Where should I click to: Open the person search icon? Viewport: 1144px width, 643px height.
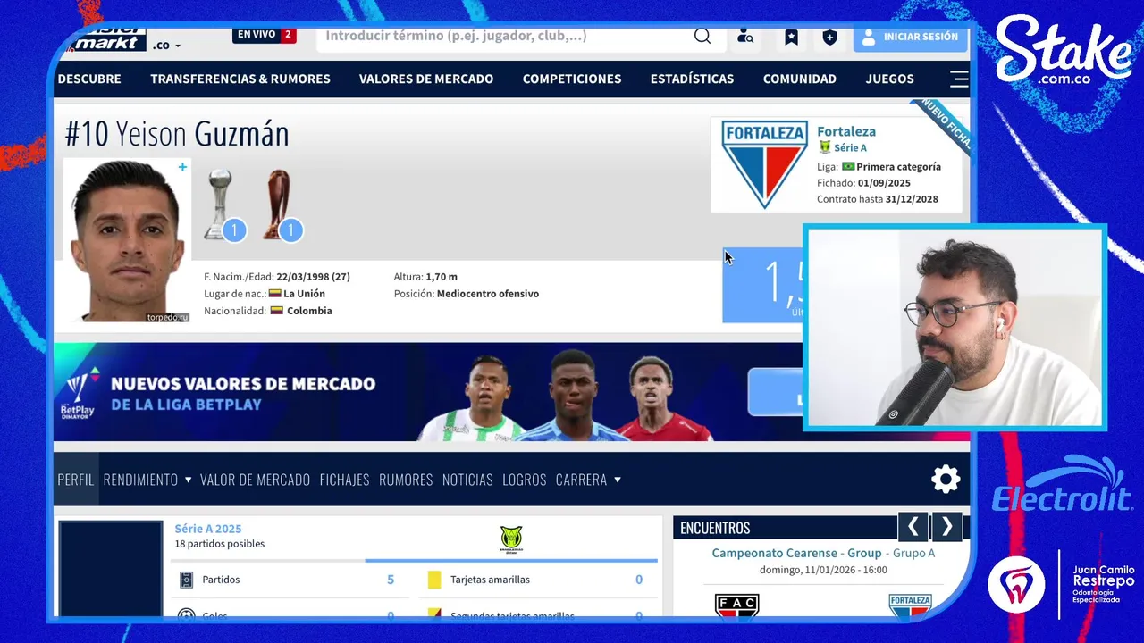744,37
